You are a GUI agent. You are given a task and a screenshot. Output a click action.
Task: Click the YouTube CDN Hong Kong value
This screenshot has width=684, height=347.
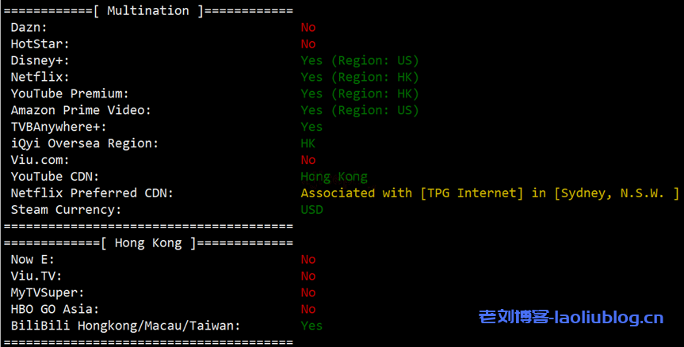pos(334,177)
